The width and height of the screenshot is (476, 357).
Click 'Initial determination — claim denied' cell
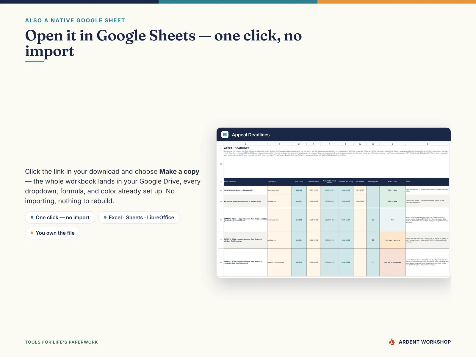pos(245,190)
